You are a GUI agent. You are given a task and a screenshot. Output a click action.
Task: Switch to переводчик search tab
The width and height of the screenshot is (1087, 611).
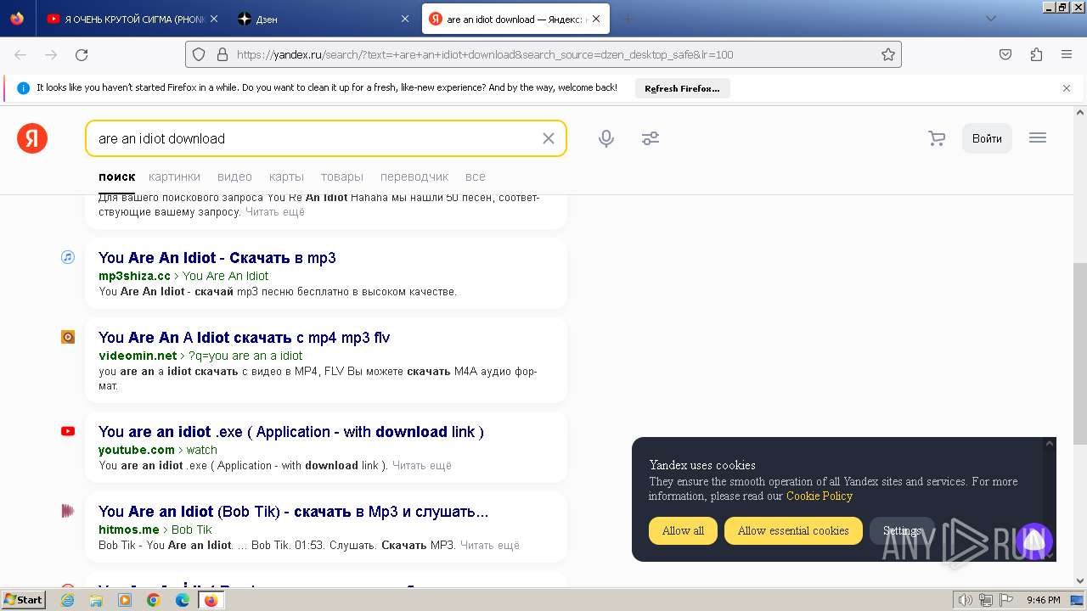414,177
